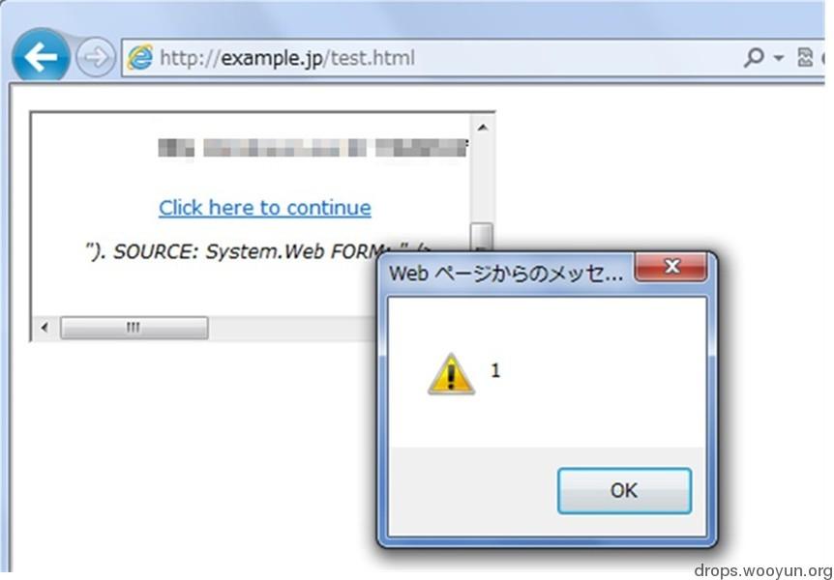This screenshot has height=580, width=834.
Task: Click the frame's vertical scrollbar thumb
Action: pos(483,236)
